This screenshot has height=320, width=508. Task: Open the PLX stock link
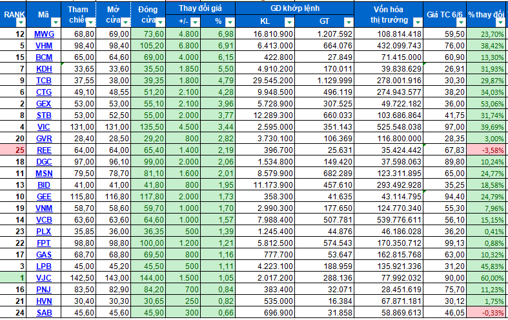click(x=44, y=232)
